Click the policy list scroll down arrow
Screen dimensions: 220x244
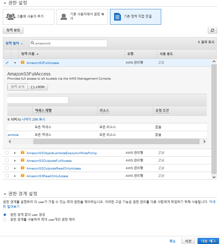tap(214, 177)
